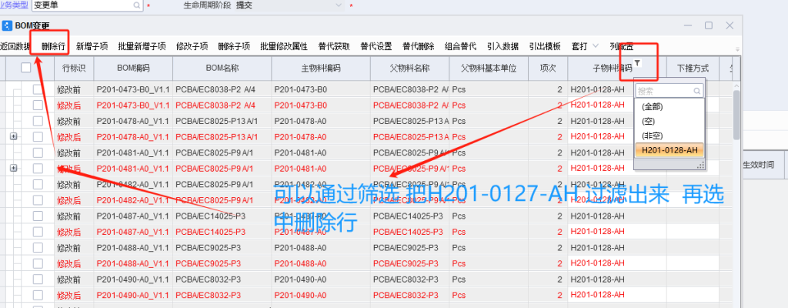
Task: Click the 新增子项 toolbar button
Action: point(92,46)
